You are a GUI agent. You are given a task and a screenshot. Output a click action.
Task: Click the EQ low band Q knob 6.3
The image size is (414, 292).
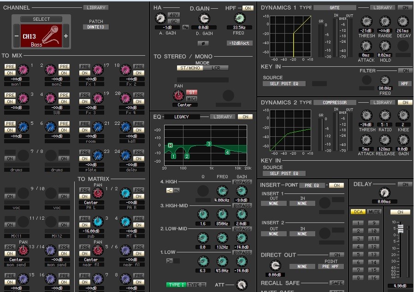pos(203,262)
